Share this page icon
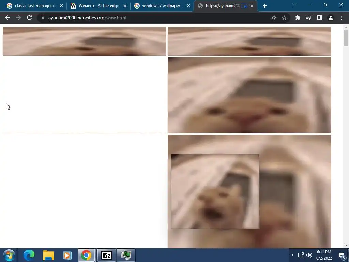Image resolution: width=349 pixels, height=262 pixels. click(273, 18)
